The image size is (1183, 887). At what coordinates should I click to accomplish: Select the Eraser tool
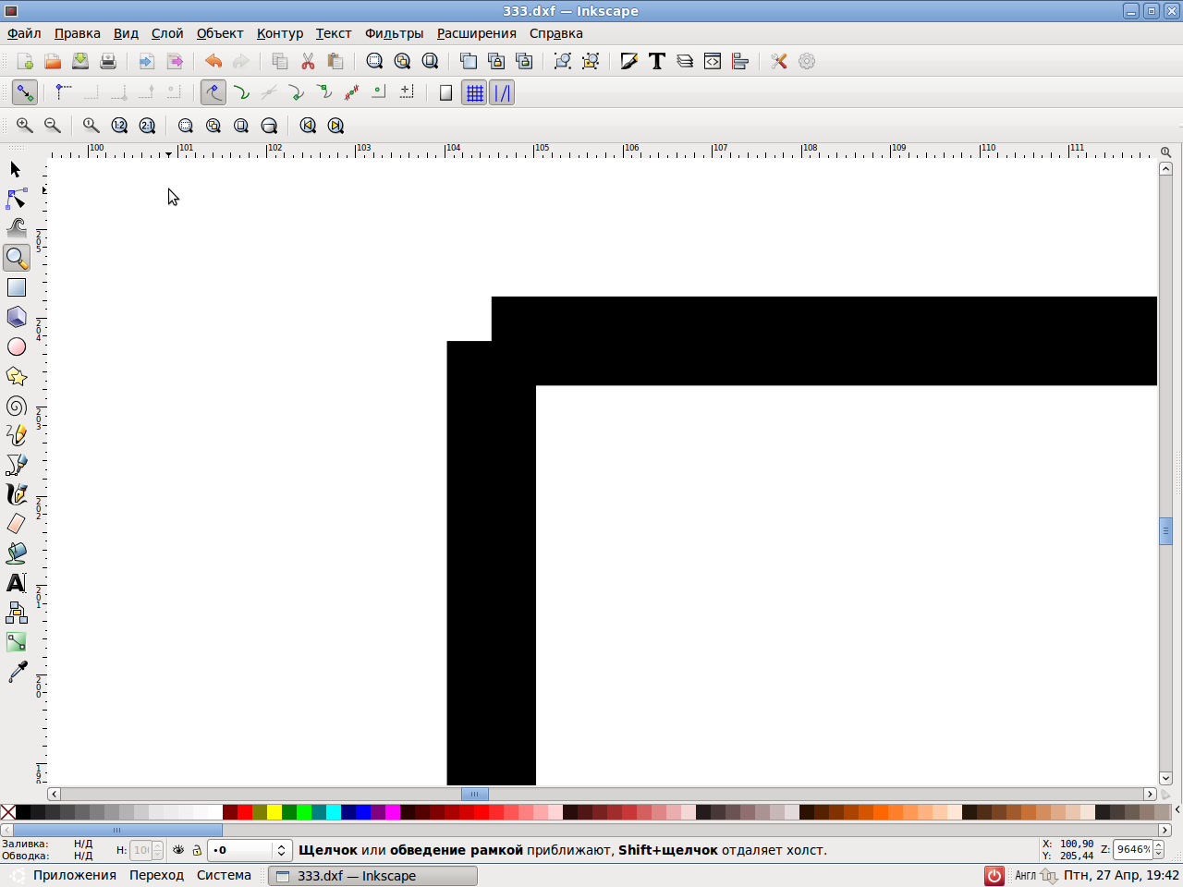(x=16, y=524)
